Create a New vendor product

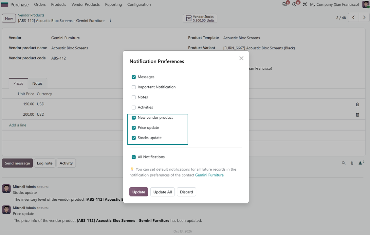[9, 18]
